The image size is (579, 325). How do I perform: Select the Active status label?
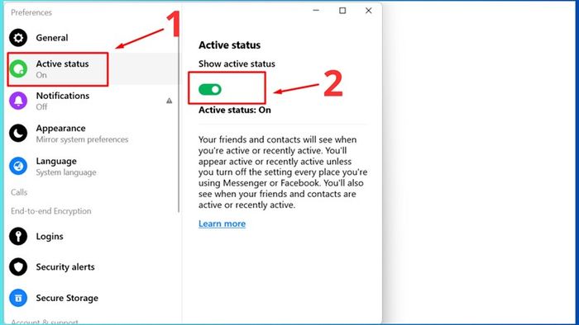pos(62,64)
